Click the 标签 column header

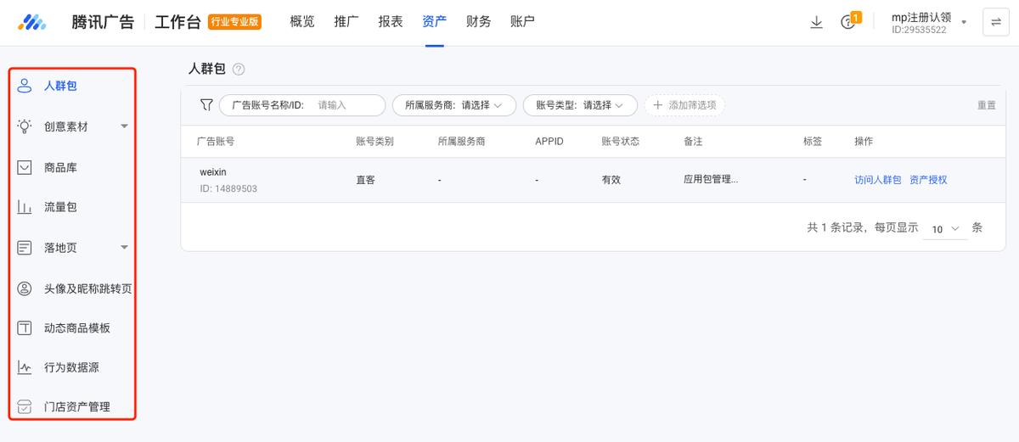coord(813,141)
